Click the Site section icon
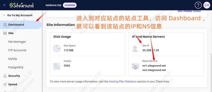The image size is (212, 92). click(x=5, y=33)
